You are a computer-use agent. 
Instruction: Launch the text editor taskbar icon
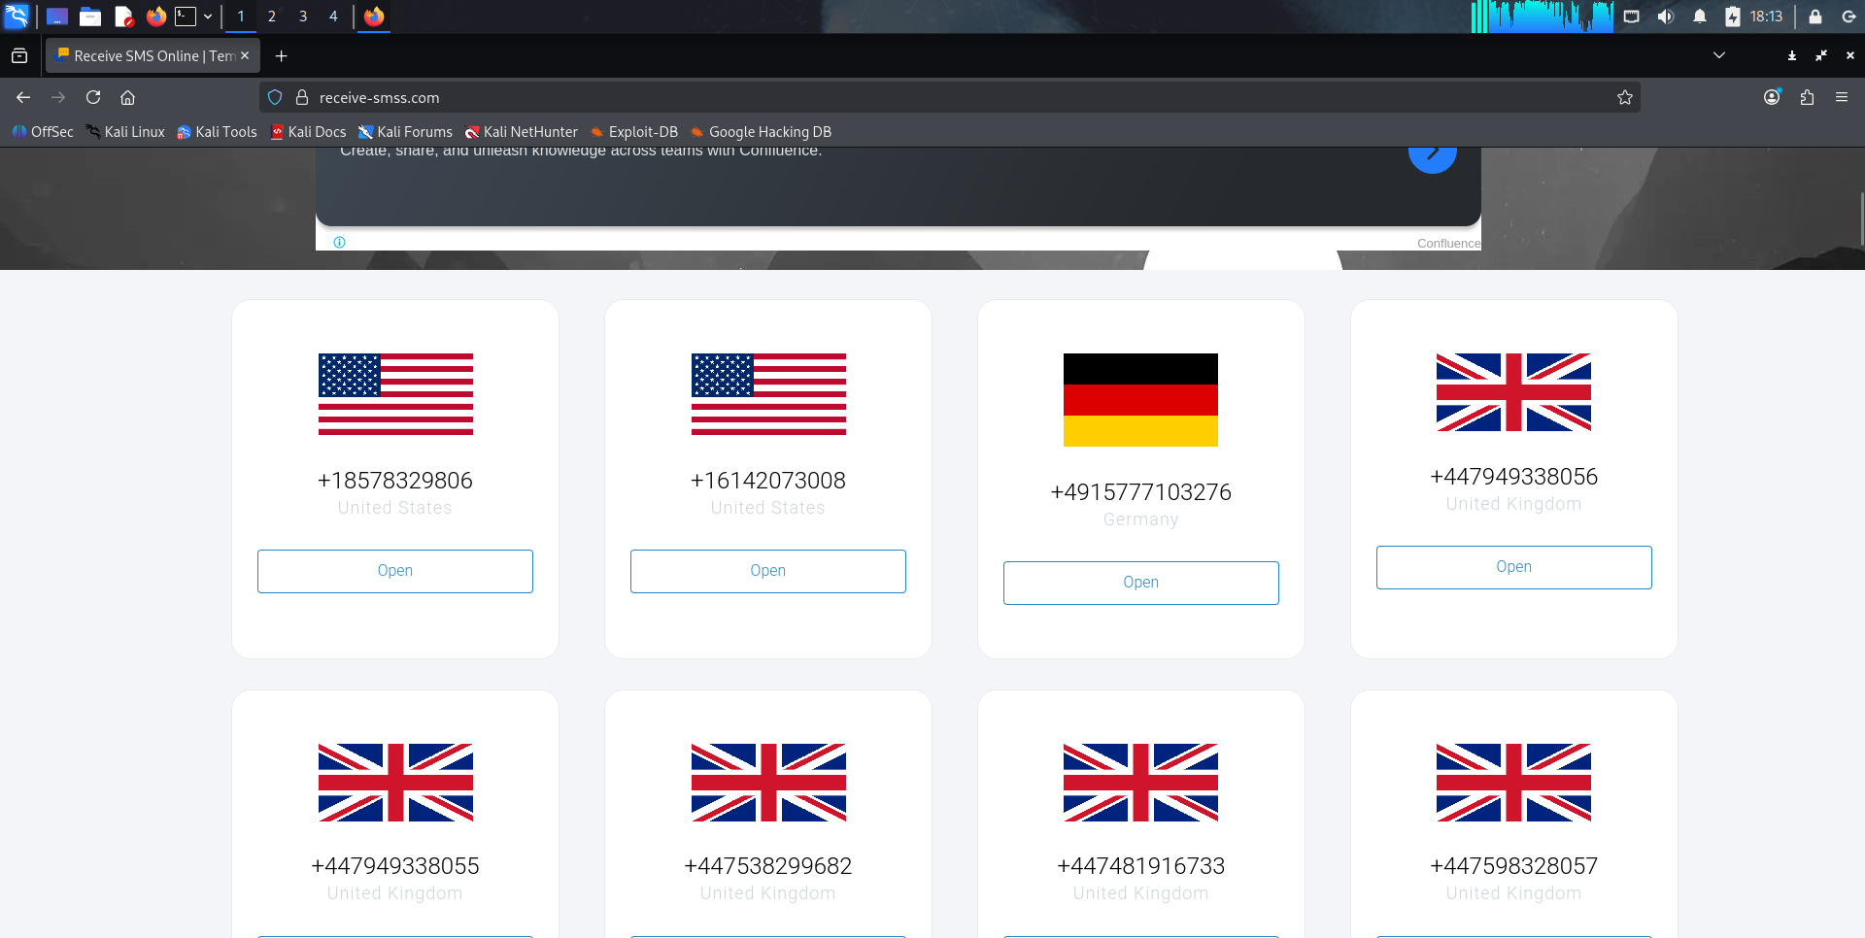[x=123, y=17]
